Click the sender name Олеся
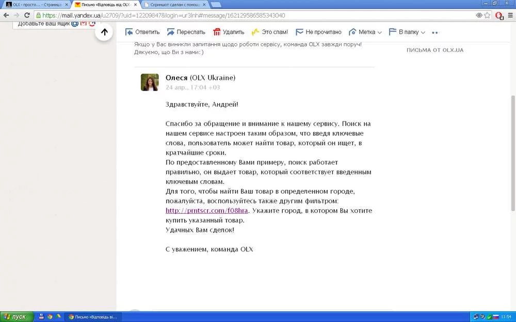 [176, 78]
